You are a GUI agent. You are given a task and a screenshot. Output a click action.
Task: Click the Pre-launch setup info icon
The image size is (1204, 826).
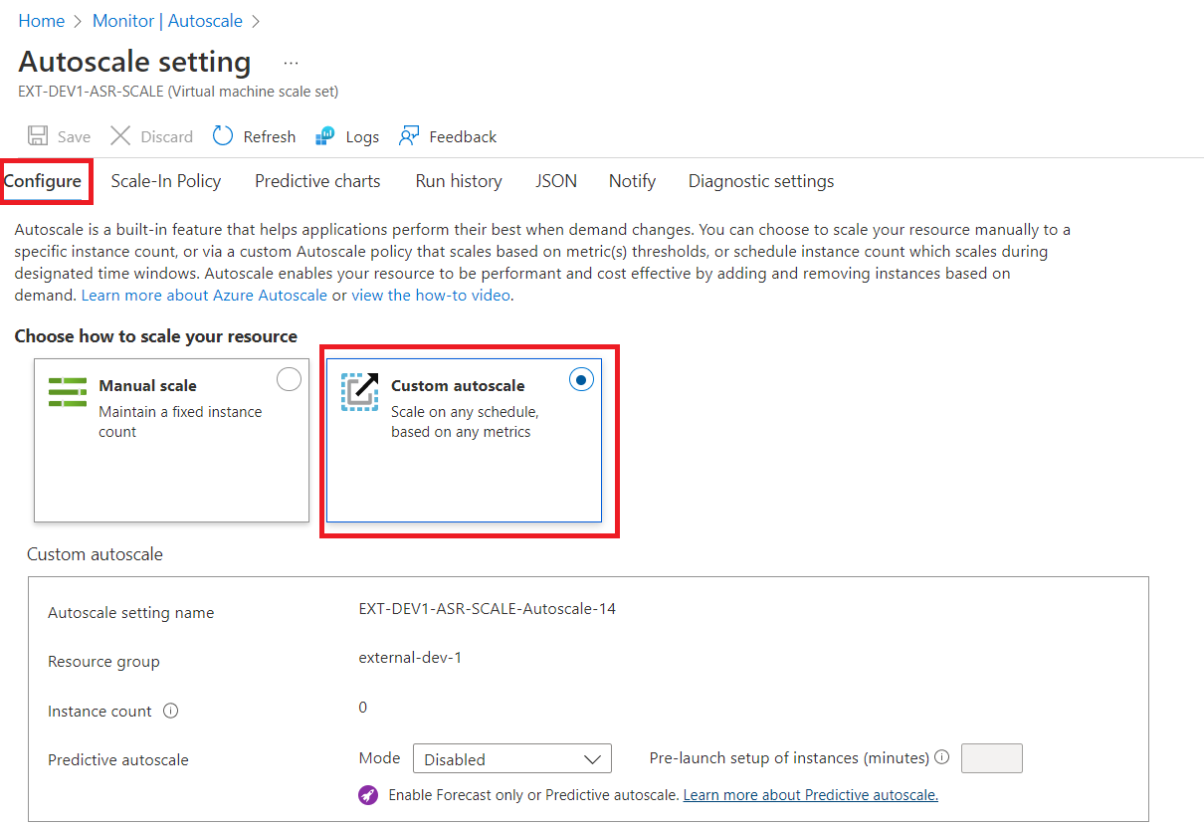(x=941, y=758)
